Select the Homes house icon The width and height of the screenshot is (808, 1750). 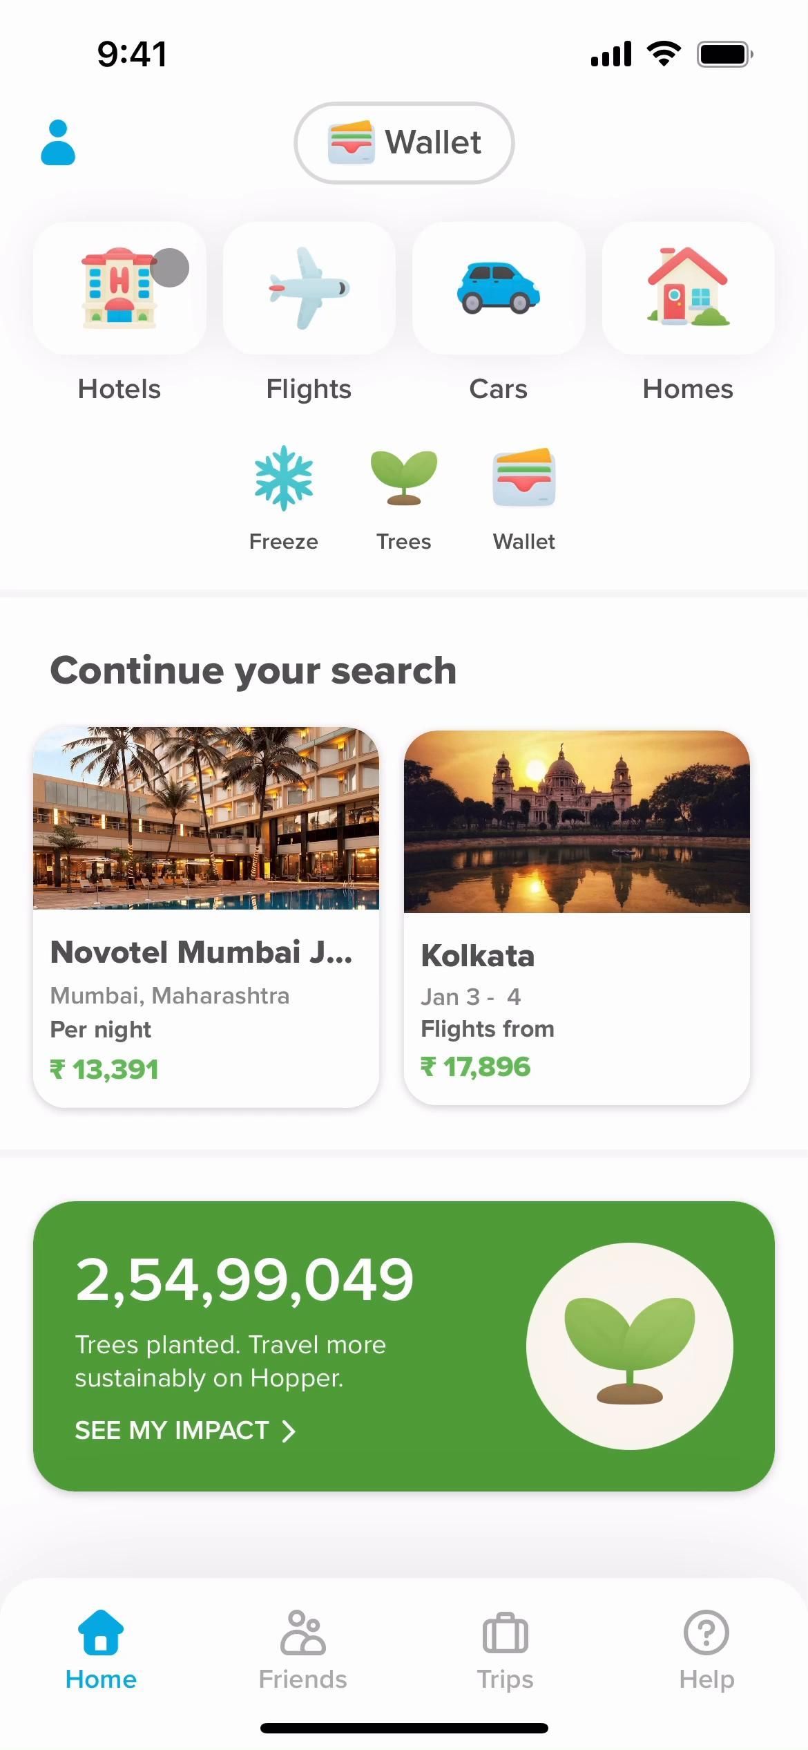point(688,288)
